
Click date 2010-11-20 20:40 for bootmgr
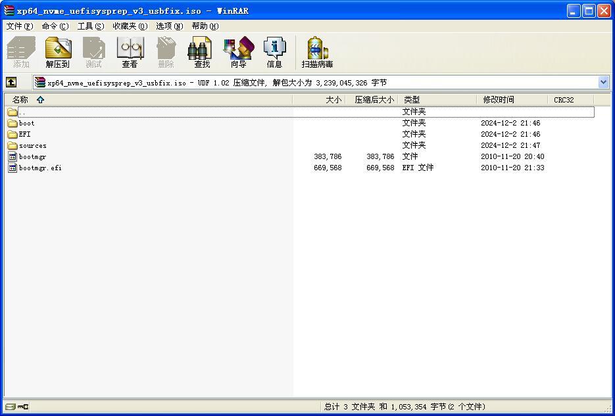512,156
